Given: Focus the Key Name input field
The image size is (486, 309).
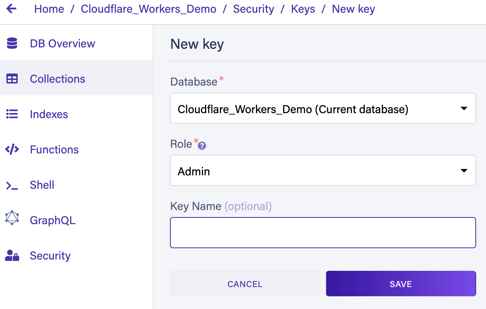Looking at the screenshot, I should [323, 233].
